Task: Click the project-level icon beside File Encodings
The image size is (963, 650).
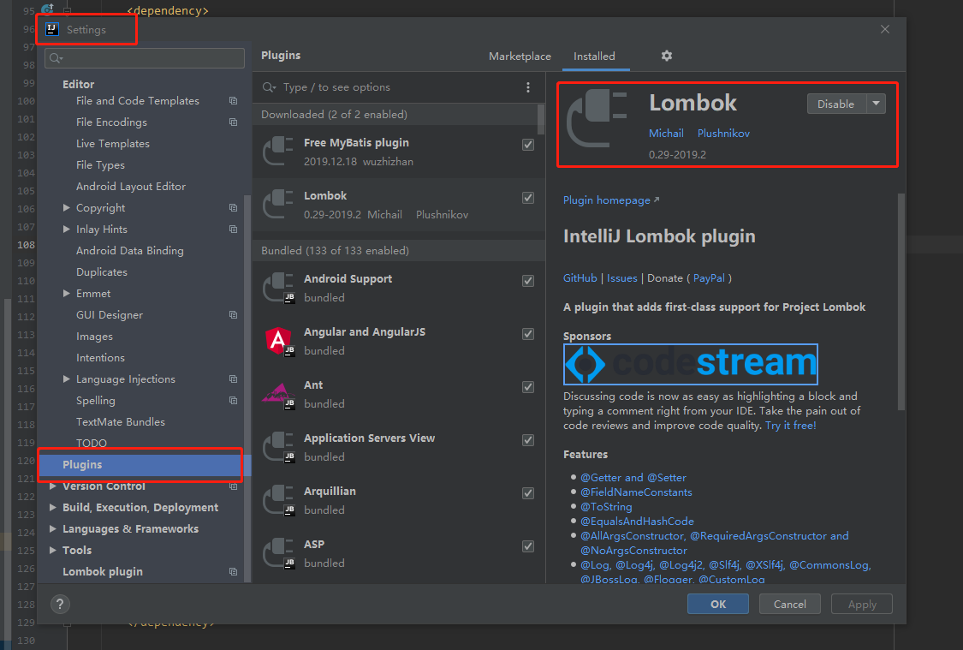Action: tap(234, 122)
